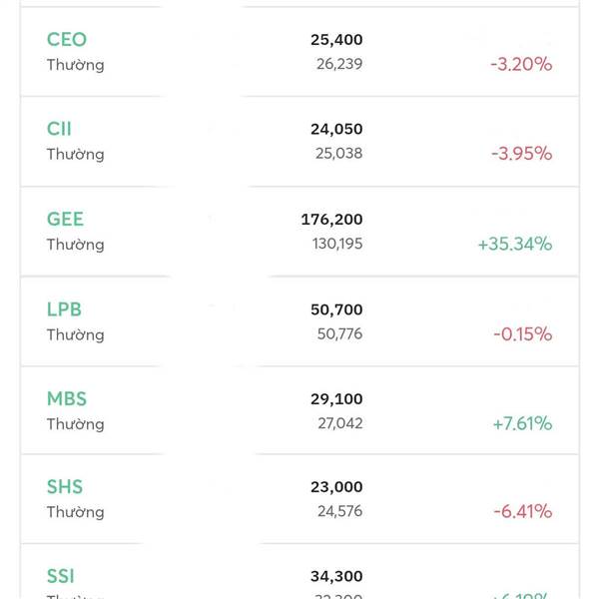The image size is (599, 599).
Task: Select the 176,200 price of GEE
Action: pos(331,220)
